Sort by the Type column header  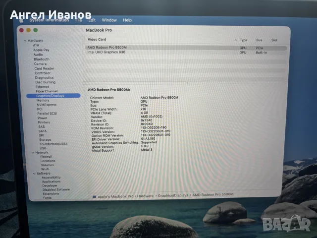coord(243,40)
